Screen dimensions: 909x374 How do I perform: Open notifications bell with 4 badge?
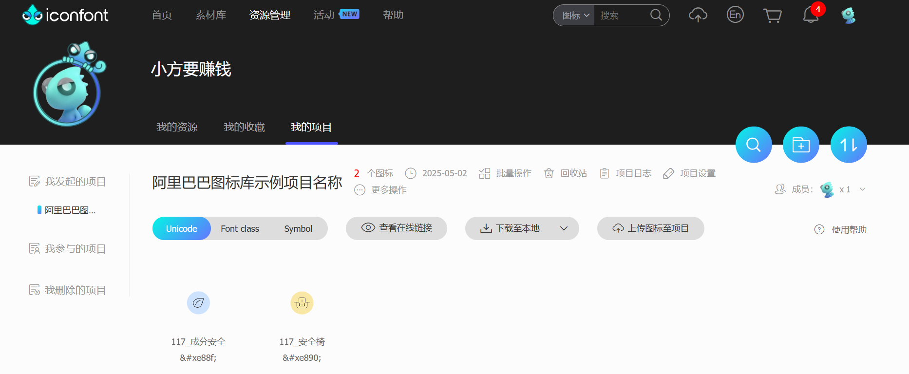811,14
